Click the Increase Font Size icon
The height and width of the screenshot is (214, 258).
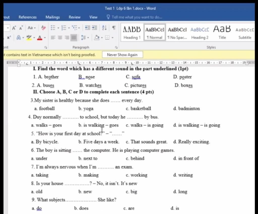(14, 28)
